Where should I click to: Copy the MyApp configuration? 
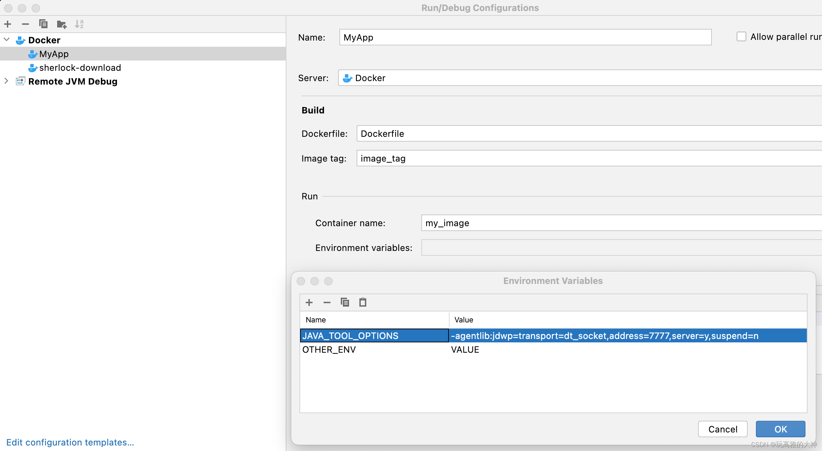coord(43,24)
